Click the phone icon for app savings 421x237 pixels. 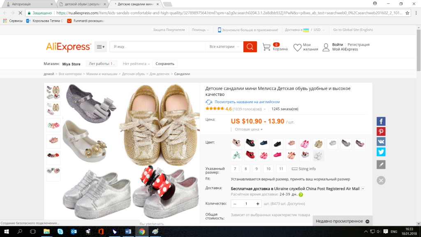tap(220, 30)
